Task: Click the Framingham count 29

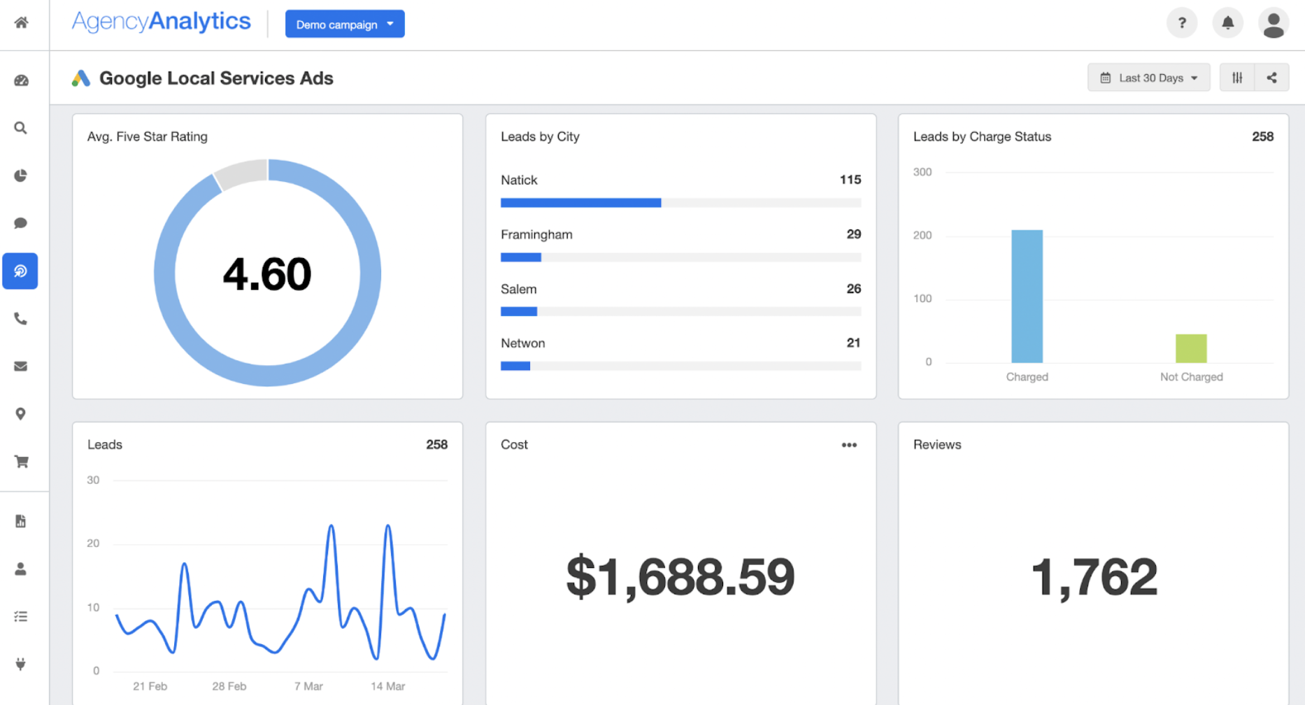Action: tap(853, 234)
